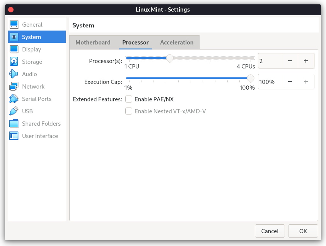326x246 pixels.
Task: Click the '4 CPUs' slider label
Action: (246, 66)
